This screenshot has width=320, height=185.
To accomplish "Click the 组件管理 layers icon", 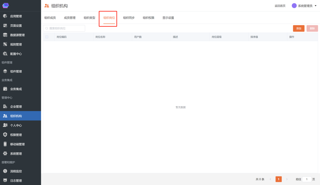I will [5, 71].
